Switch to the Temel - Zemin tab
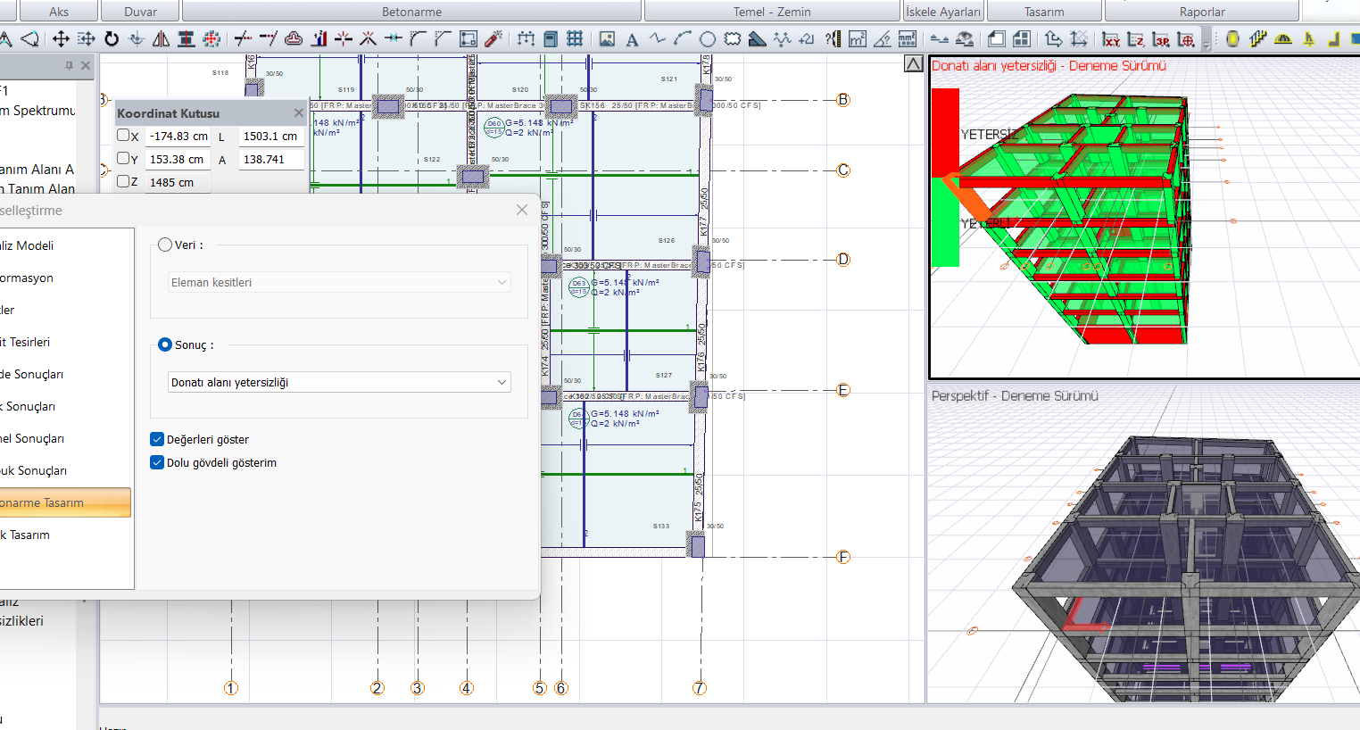Viewport: 1360px width, 730px height. [x=772, y=12]
